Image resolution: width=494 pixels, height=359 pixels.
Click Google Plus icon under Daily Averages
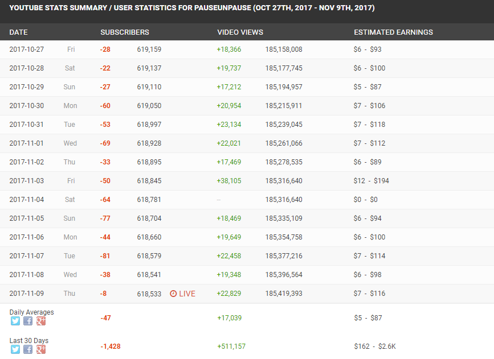41,321
